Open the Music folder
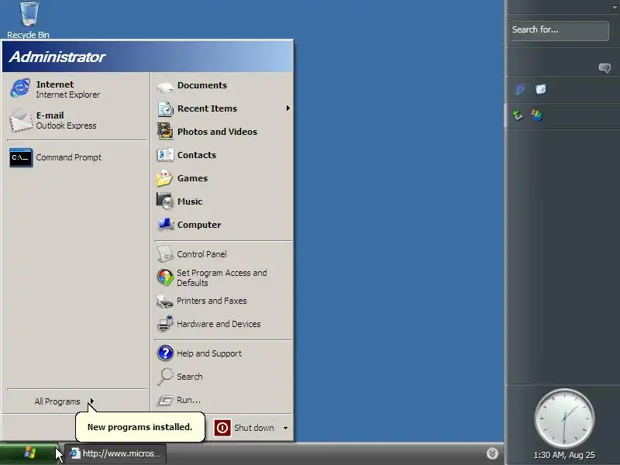Screen dimensions: 620x465 pyautogui.click(x=223, y=201)
